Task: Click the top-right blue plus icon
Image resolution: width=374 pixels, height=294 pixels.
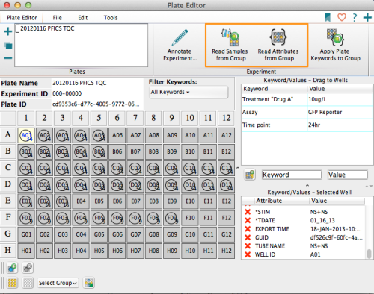Action: tap(367, 18)
